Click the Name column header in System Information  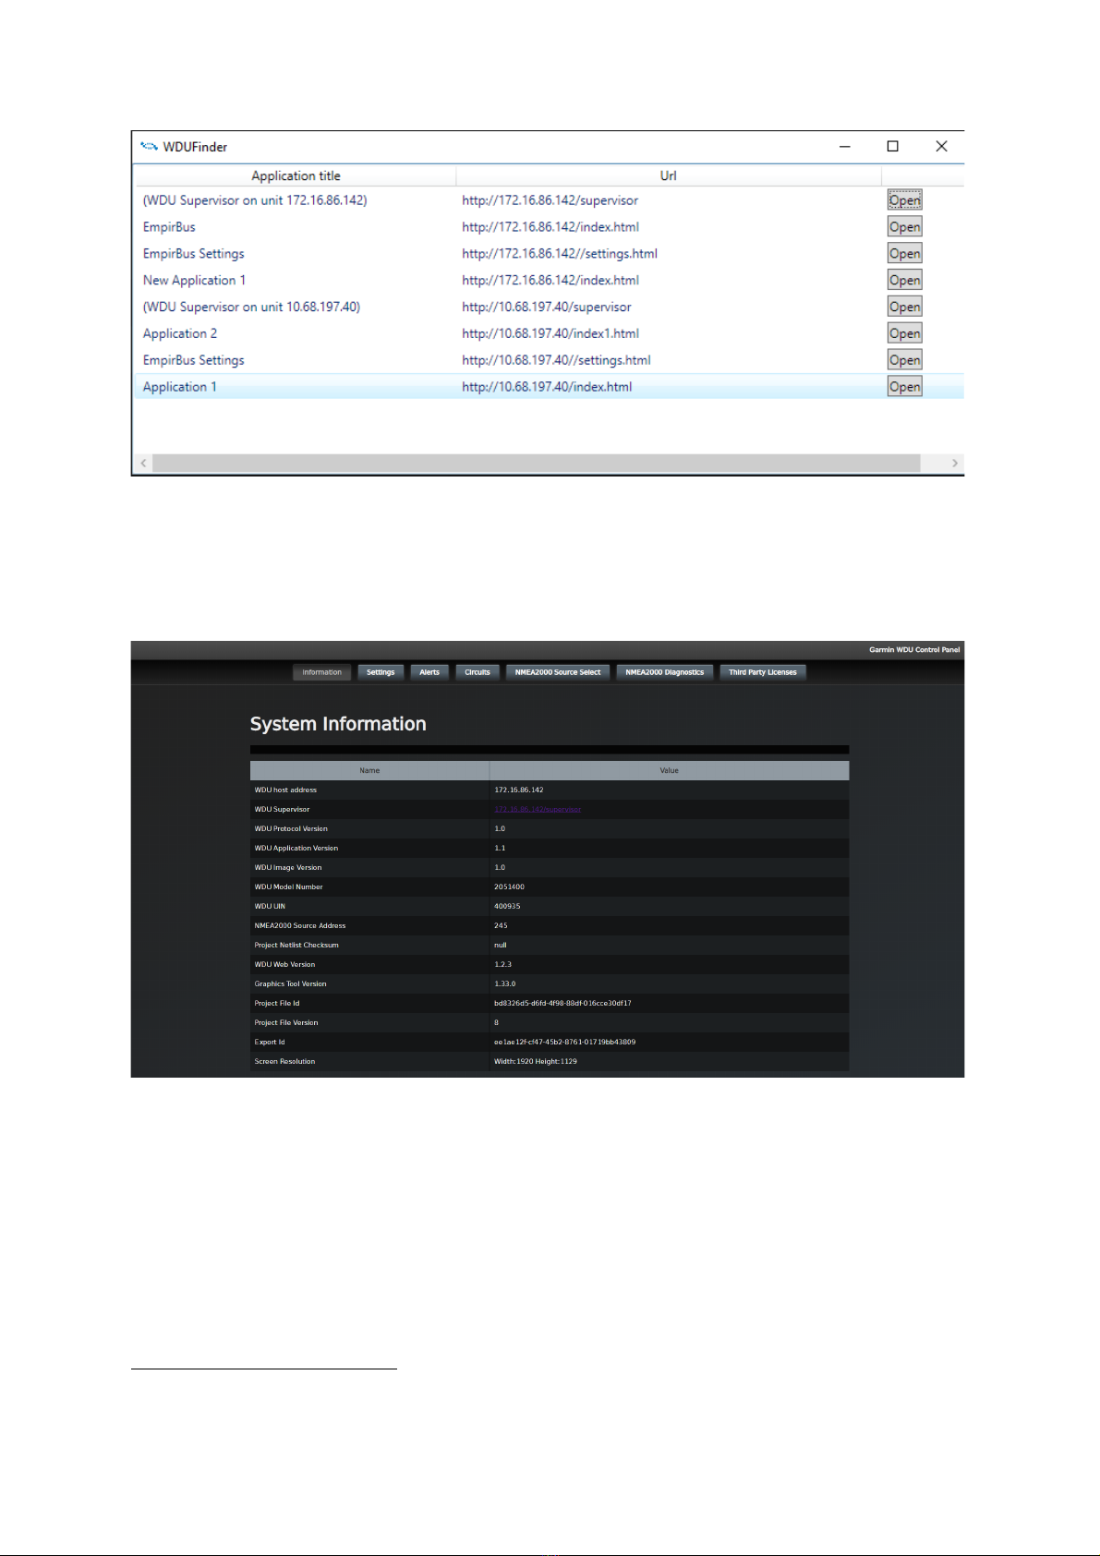tap(369, 770)
